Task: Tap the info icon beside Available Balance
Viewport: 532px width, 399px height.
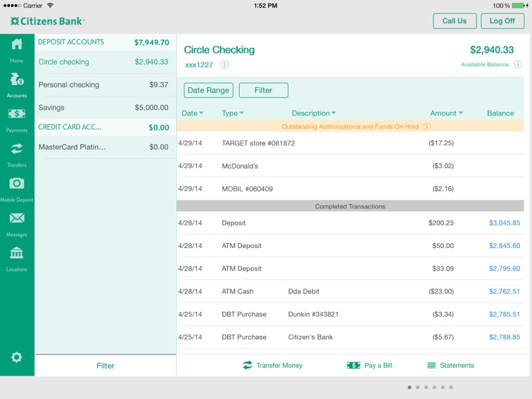Action: coord(518,64)
